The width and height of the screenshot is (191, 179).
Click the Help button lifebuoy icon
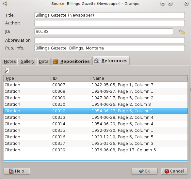tap(12, 171)
